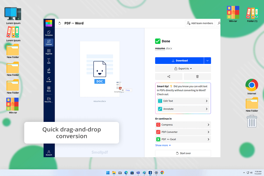The width and height of the screenshot is (264, 176).
Task: Open the Account section in sidebar
Action: click(49, 153)
